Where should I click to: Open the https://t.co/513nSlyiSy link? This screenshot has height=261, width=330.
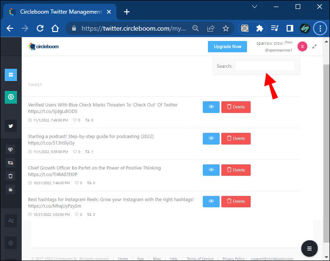[x=51, y=143]
